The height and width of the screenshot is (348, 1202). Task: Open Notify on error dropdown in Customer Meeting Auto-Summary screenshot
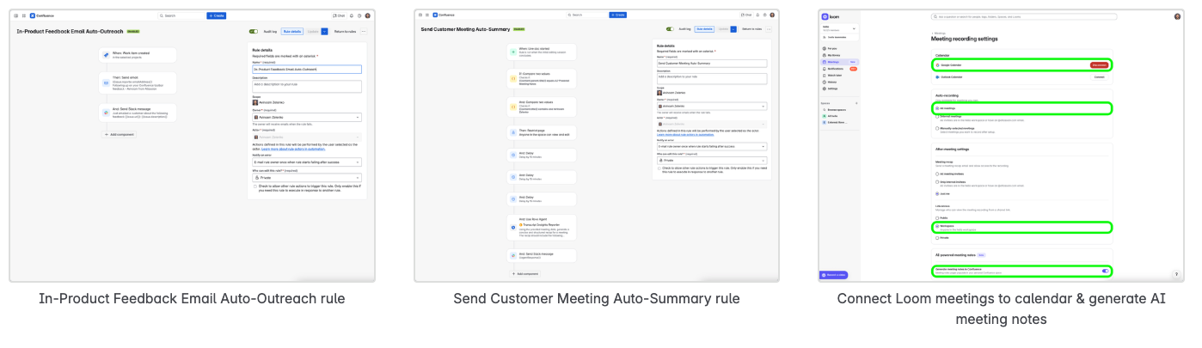[x=712, y=146]
